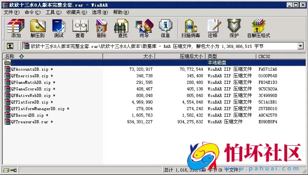The width and height of the screenshot is (308, 175).
Task: Open the 命令(C) menu
Action: (33, 12)
